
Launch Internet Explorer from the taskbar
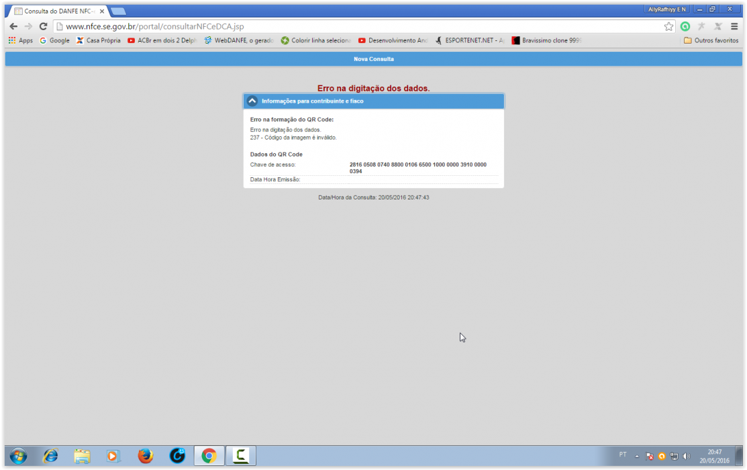50,456
